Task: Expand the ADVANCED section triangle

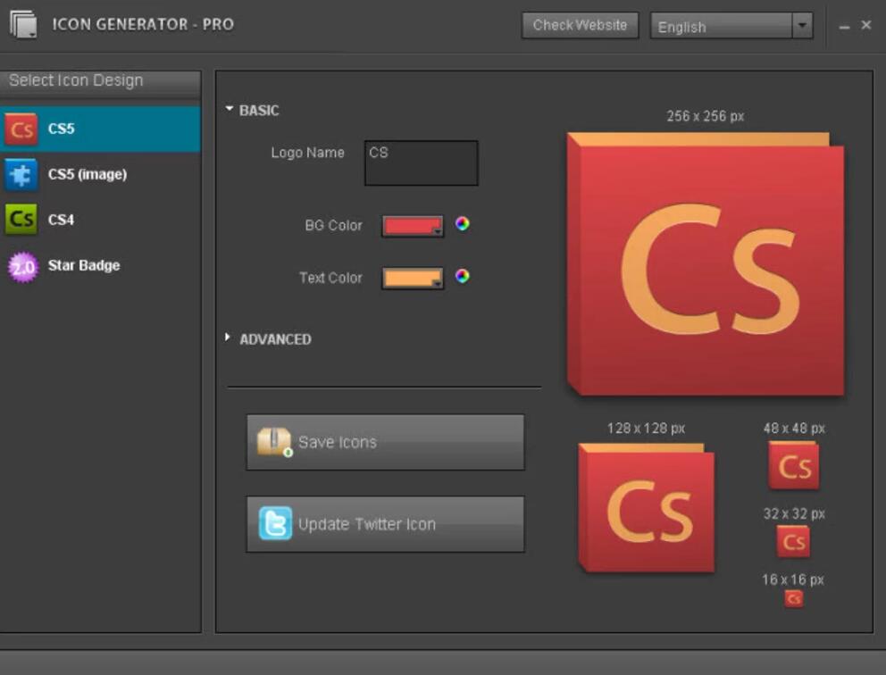Action: click(227, 337)
